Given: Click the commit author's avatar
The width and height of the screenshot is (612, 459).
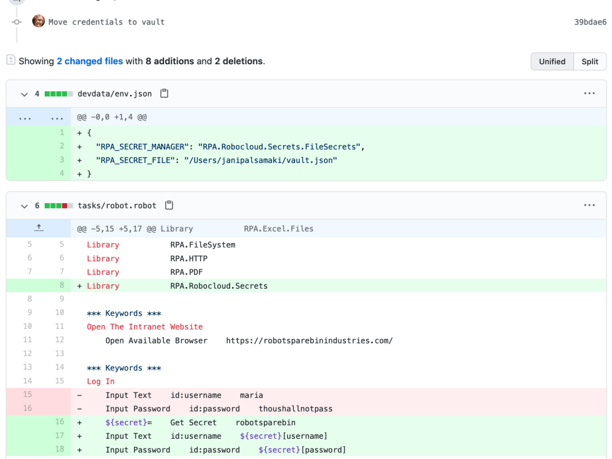Looking at the screenshot, I should click(x=39, y=21).
